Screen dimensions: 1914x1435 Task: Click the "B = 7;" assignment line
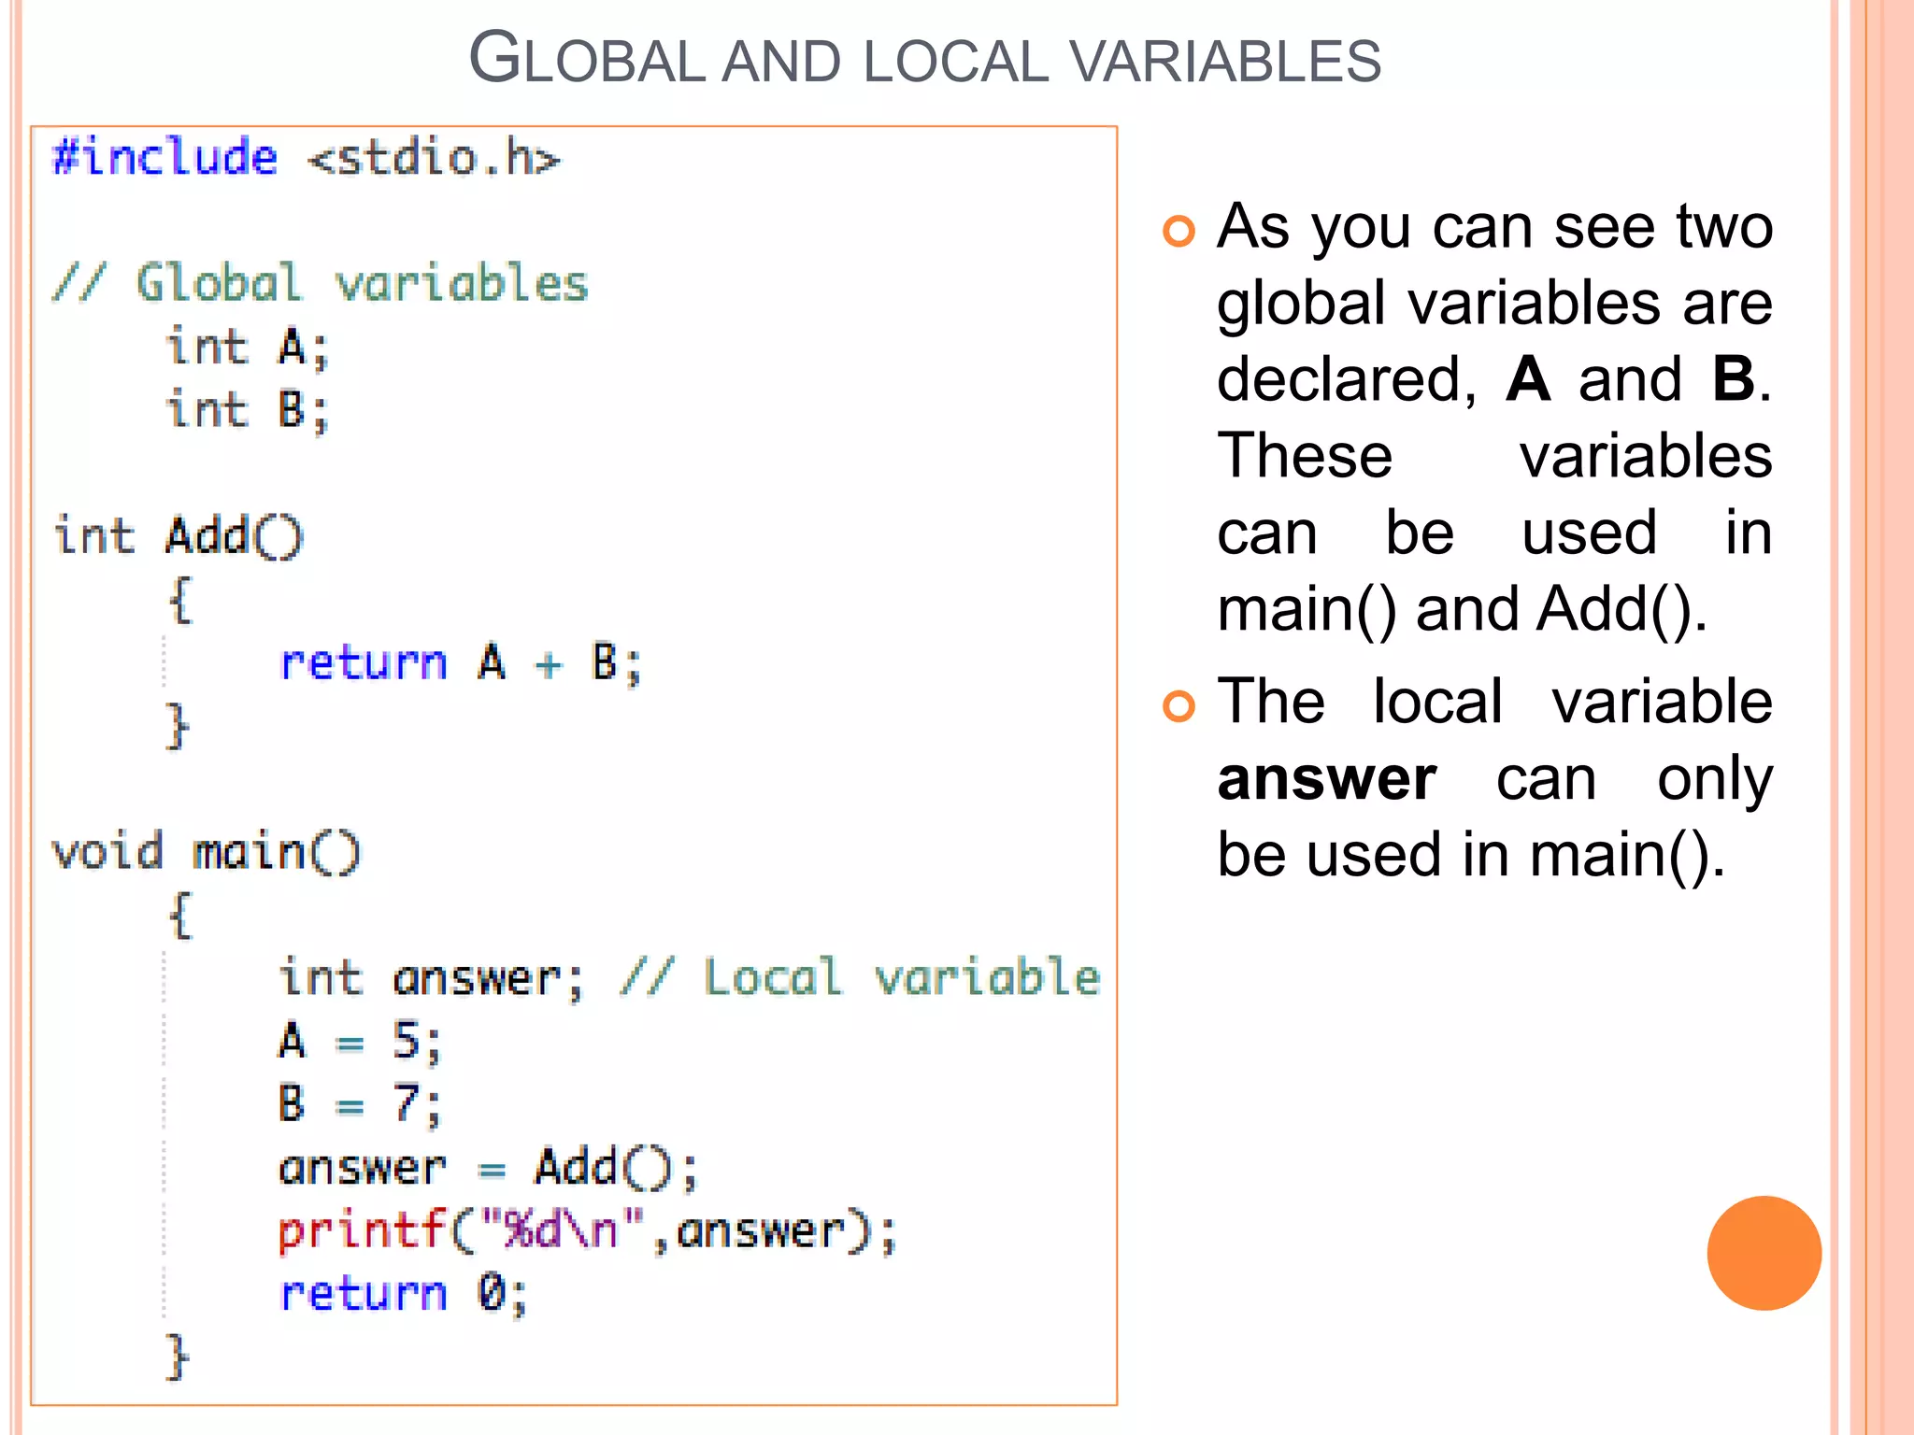click(360, 1104)
